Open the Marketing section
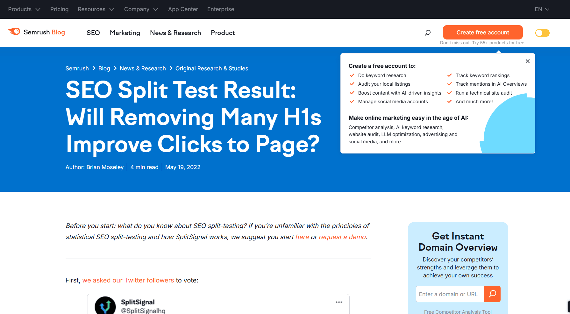This screenshot has width=570, height=314. [x=125, y=33]
